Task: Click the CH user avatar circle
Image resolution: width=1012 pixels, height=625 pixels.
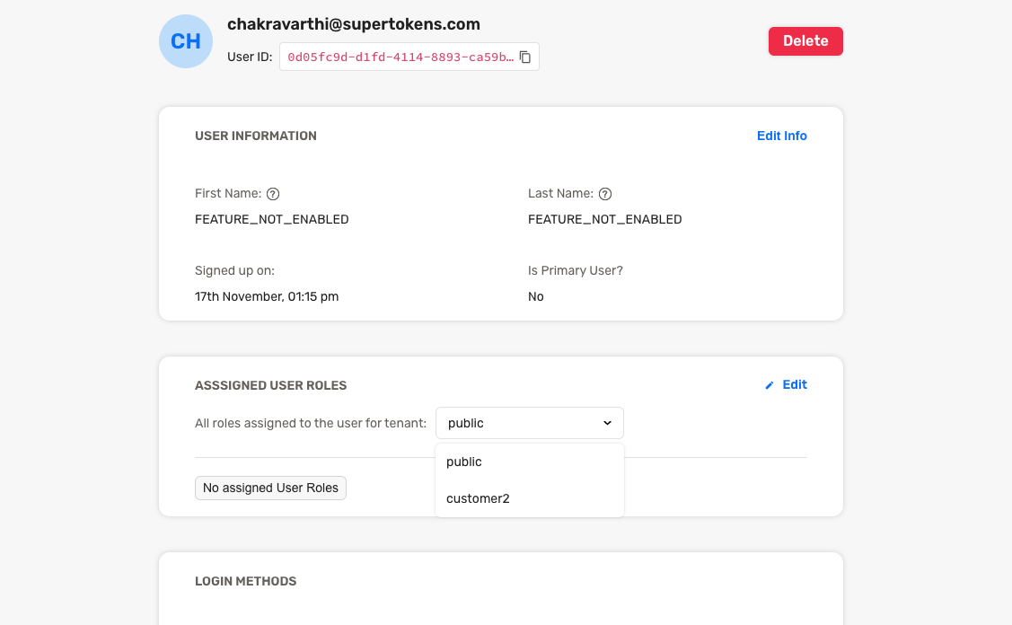Action: click(x=185, y=40)
